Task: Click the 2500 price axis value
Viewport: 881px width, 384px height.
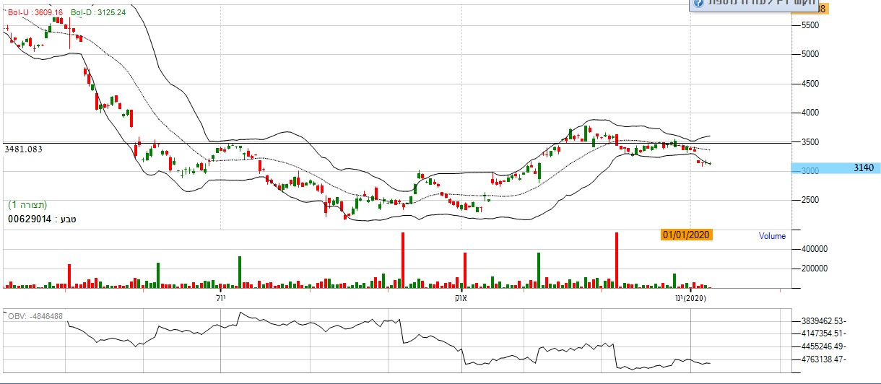Action: [810, 200]
